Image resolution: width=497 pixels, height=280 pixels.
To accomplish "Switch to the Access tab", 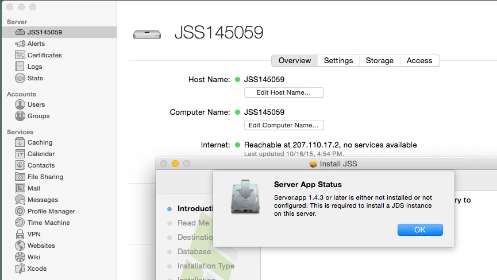I will point(419,60).
